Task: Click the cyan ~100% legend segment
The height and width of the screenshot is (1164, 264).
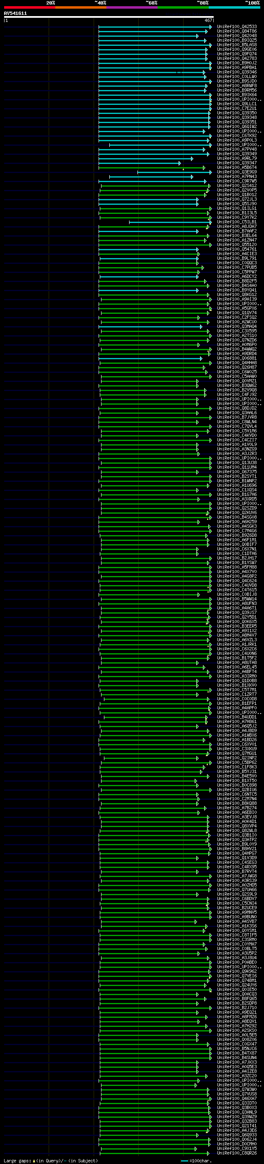Action: [x=234, y=7]
